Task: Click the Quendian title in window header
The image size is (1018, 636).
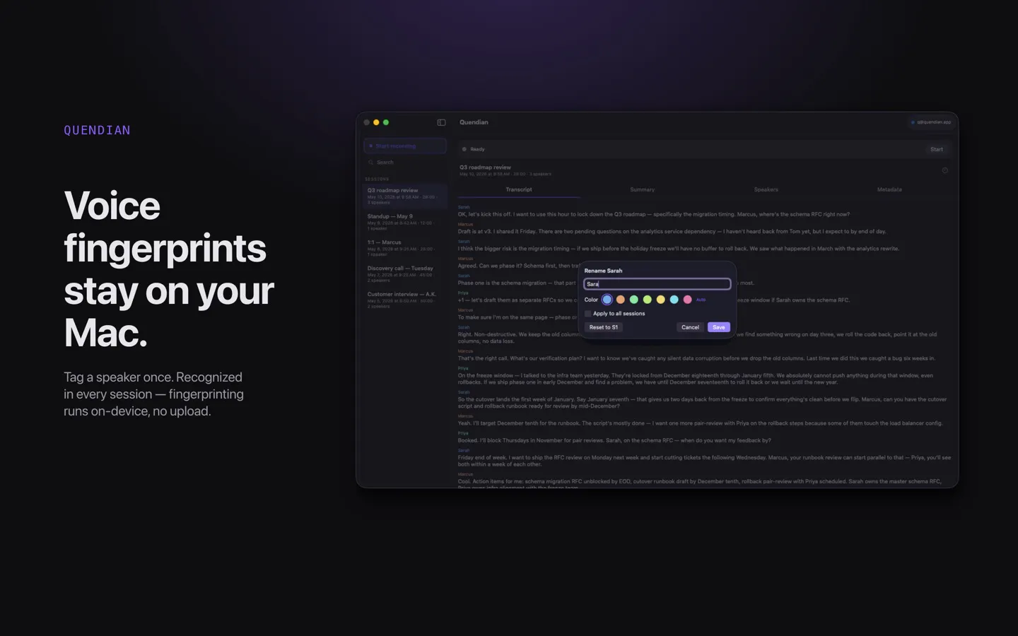Action: pyautogui.click(x=474, y=122)
